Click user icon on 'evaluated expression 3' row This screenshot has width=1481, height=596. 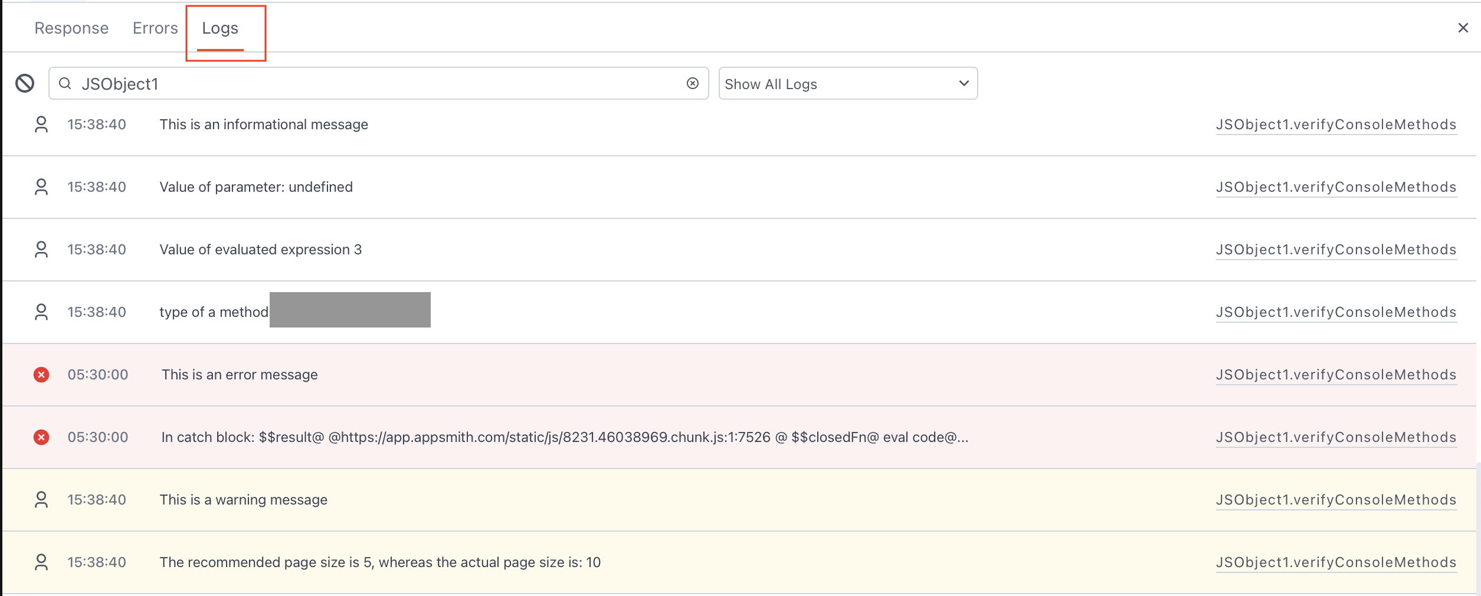click(41, 250)
